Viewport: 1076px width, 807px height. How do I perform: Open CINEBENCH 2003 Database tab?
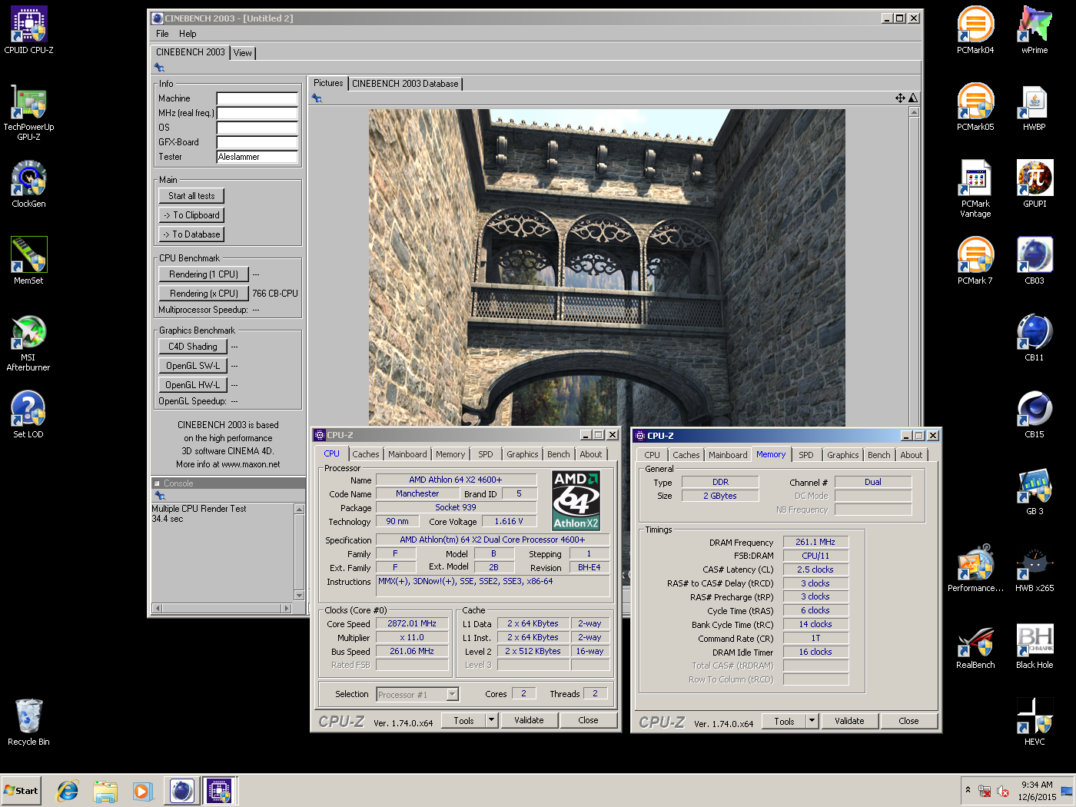tap(405, 84)
